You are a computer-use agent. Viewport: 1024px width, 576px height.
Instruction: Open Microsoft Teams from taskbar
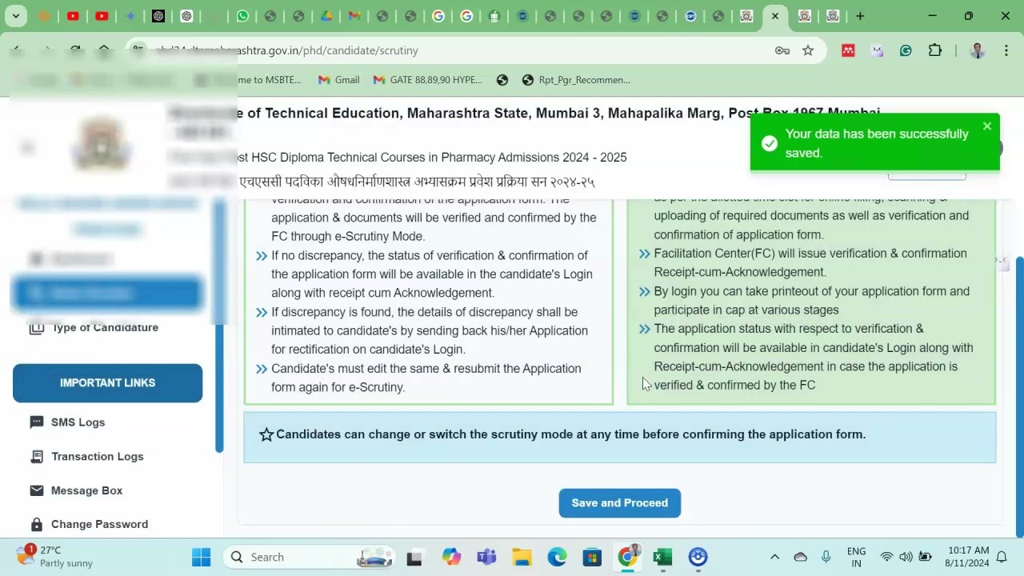click(486, 557)
